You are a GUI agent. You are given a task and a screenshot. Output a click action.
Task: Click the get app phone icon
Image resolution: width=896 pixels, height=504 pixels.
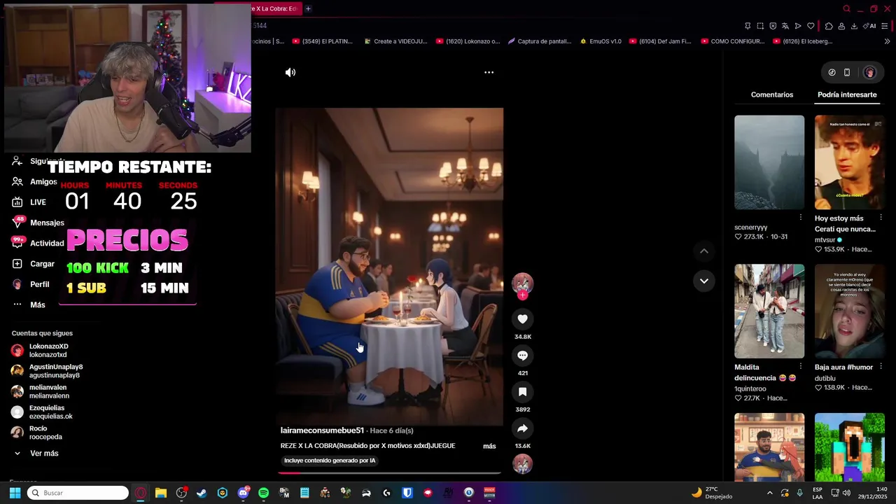(x=847, y=72)
